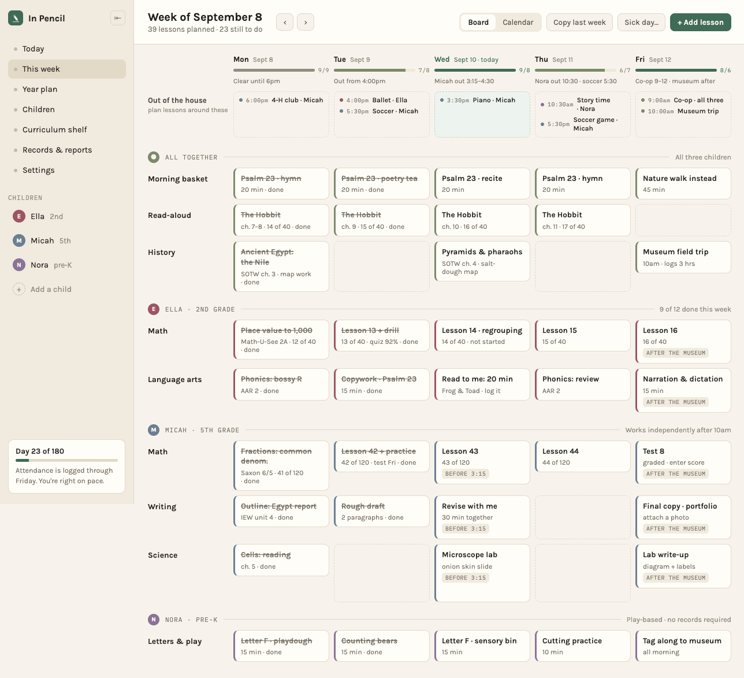Open the Narration & dictation card

point(683,390)
